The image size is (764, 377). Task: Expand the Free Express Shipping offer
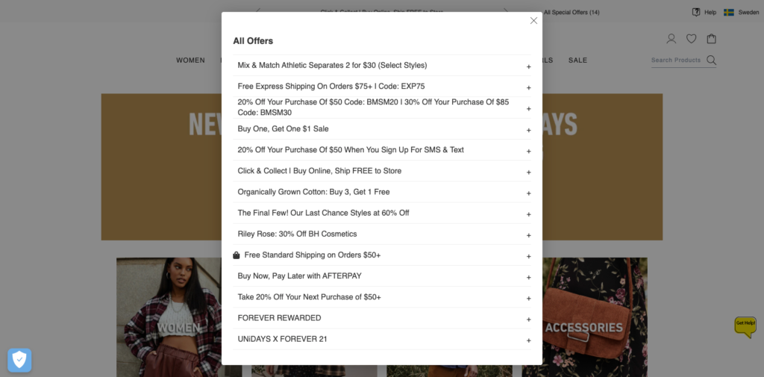click(382, 87)
